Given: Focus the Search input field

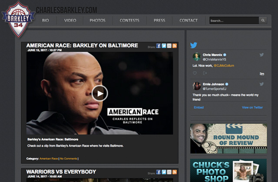Looking at the screenshot, I should [234, 20].
